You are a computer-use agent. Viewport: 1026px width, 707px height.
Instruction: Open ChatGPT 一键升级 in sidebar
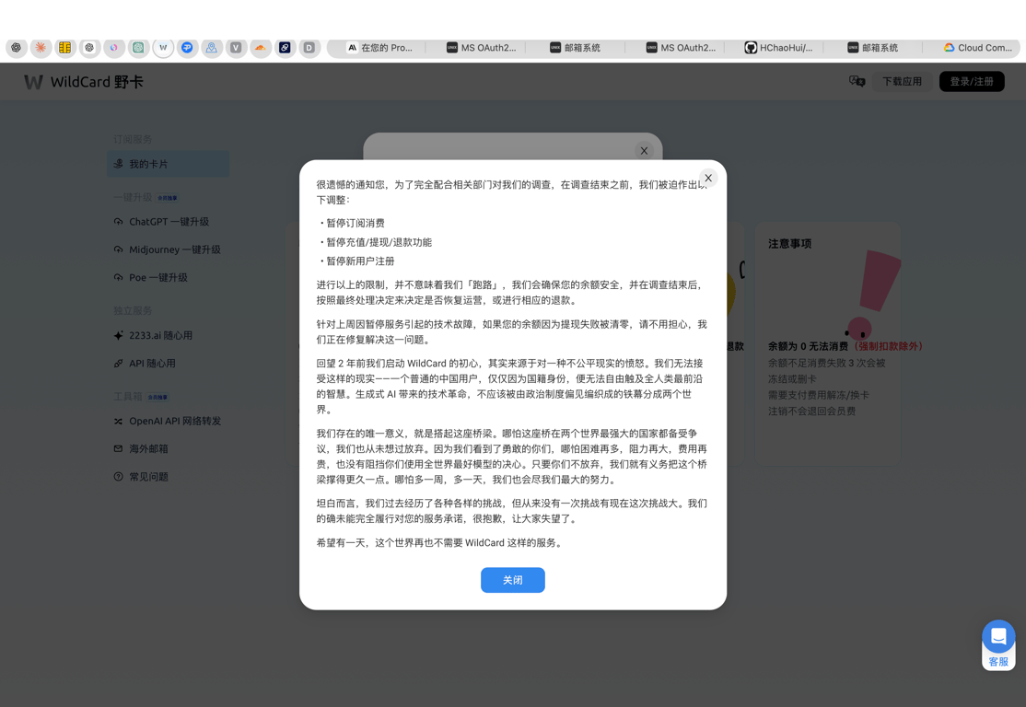169,222
